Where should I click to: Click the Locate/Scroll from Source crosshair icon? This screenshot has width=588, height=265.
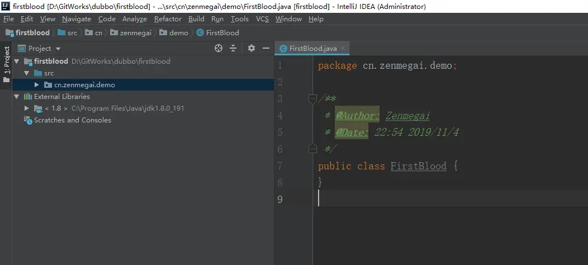(x=218, y=48)
